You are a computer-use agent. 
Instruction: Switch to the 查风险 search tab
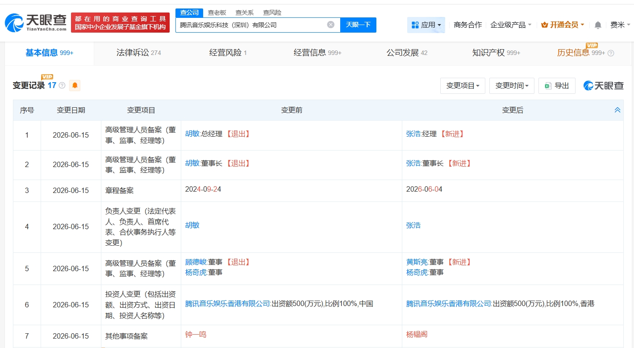pyautogui.click(x=272, y=13)
